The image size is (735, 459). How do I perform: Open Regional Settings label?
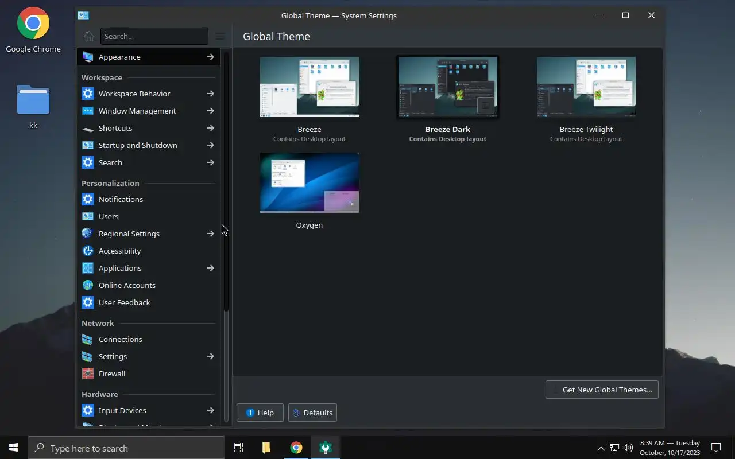tap(129, 234)
